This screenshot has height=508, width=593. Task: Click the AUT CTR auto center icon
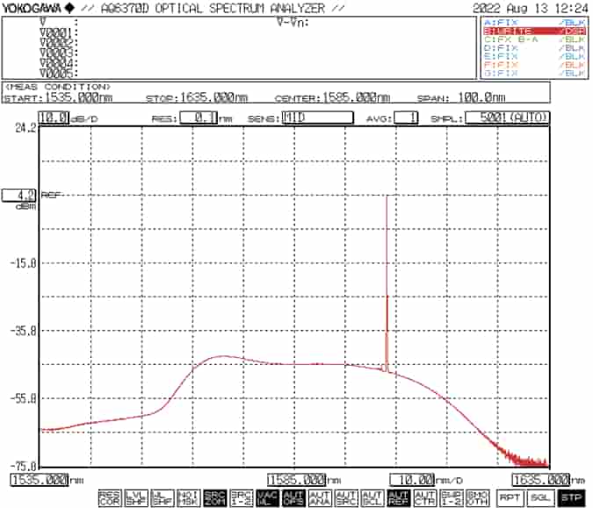click(x=423, y=497)
